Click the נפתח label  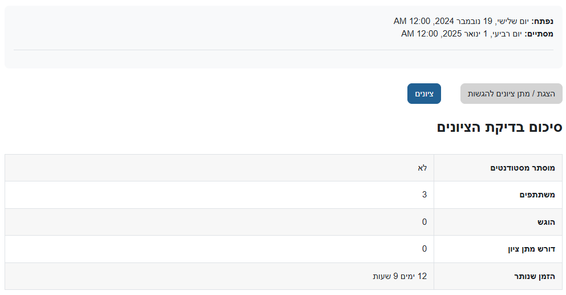coord(542,21)
